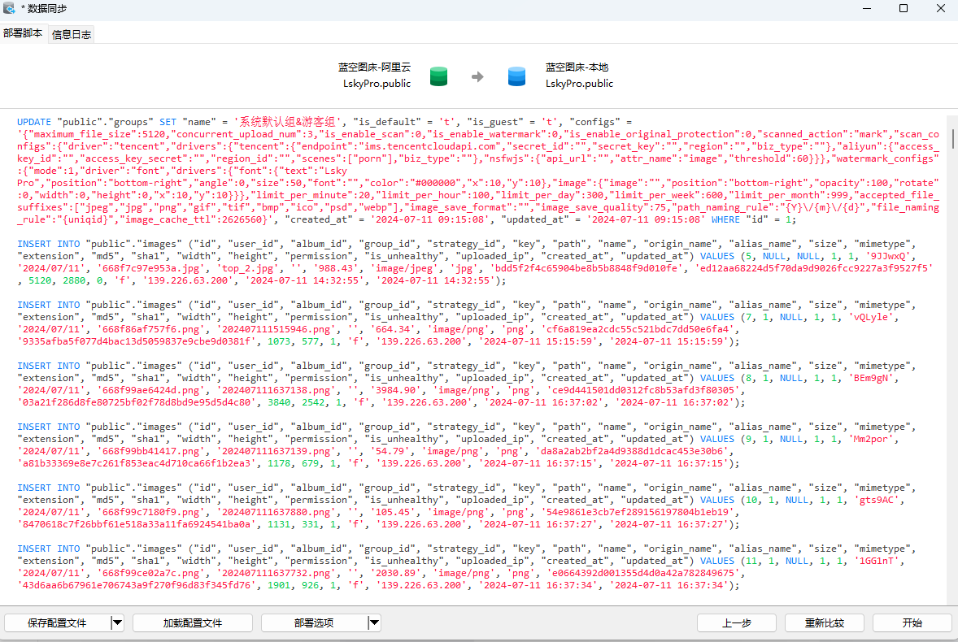
Task: Click the target label 蓝空图床-本地
Action: pos(577,67)
